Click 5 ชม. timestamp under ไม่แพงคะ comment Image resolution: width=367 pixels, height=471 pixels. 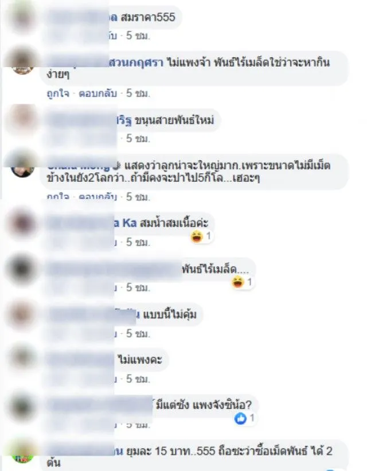138,379
